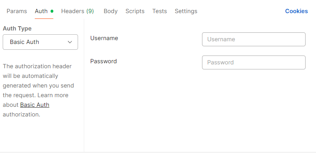The image size is (316, 155).
Task: Click the Password field label
Action: 103,61
